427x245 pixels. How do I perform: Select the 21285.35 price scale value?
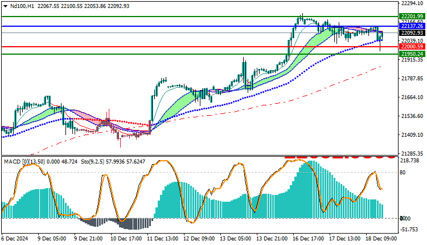point(412,154)
